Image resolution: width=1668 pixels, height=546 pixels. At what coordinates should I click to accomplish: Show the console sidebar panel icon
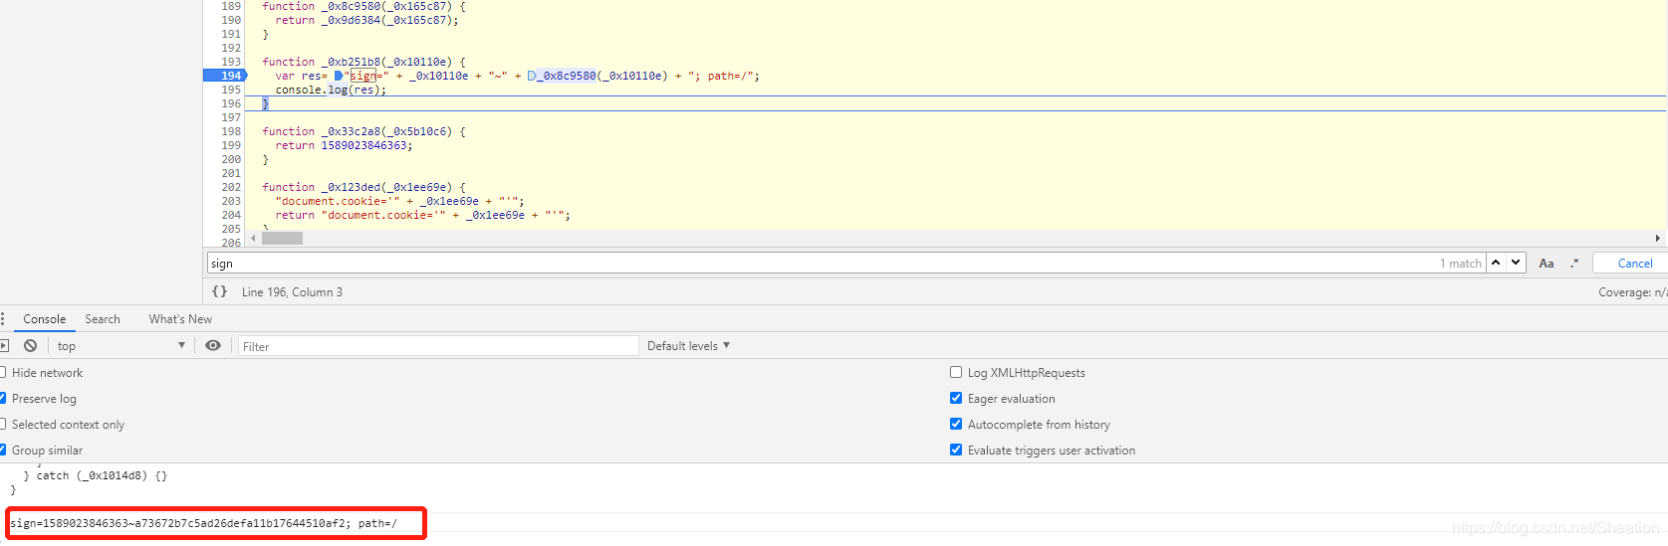[4, 345]
